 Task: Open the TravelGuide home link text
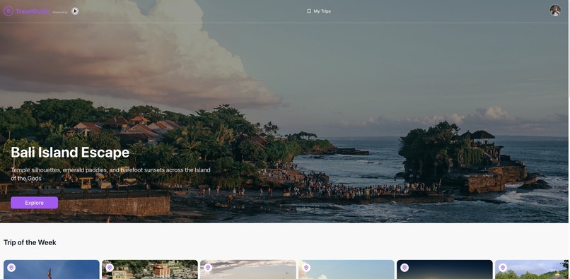click(33, 11)
